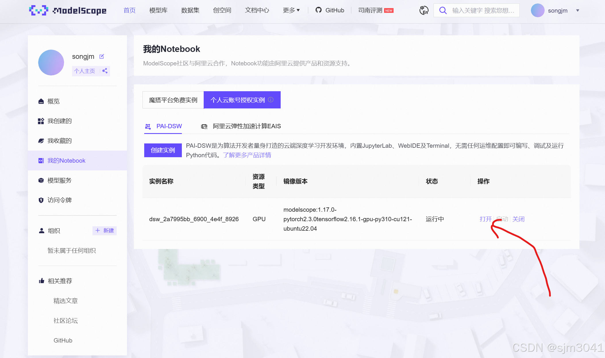Screen dimensions: 605x358
Task: Expand the 更多 dropdown menu
Action: (x=291, y=10)
